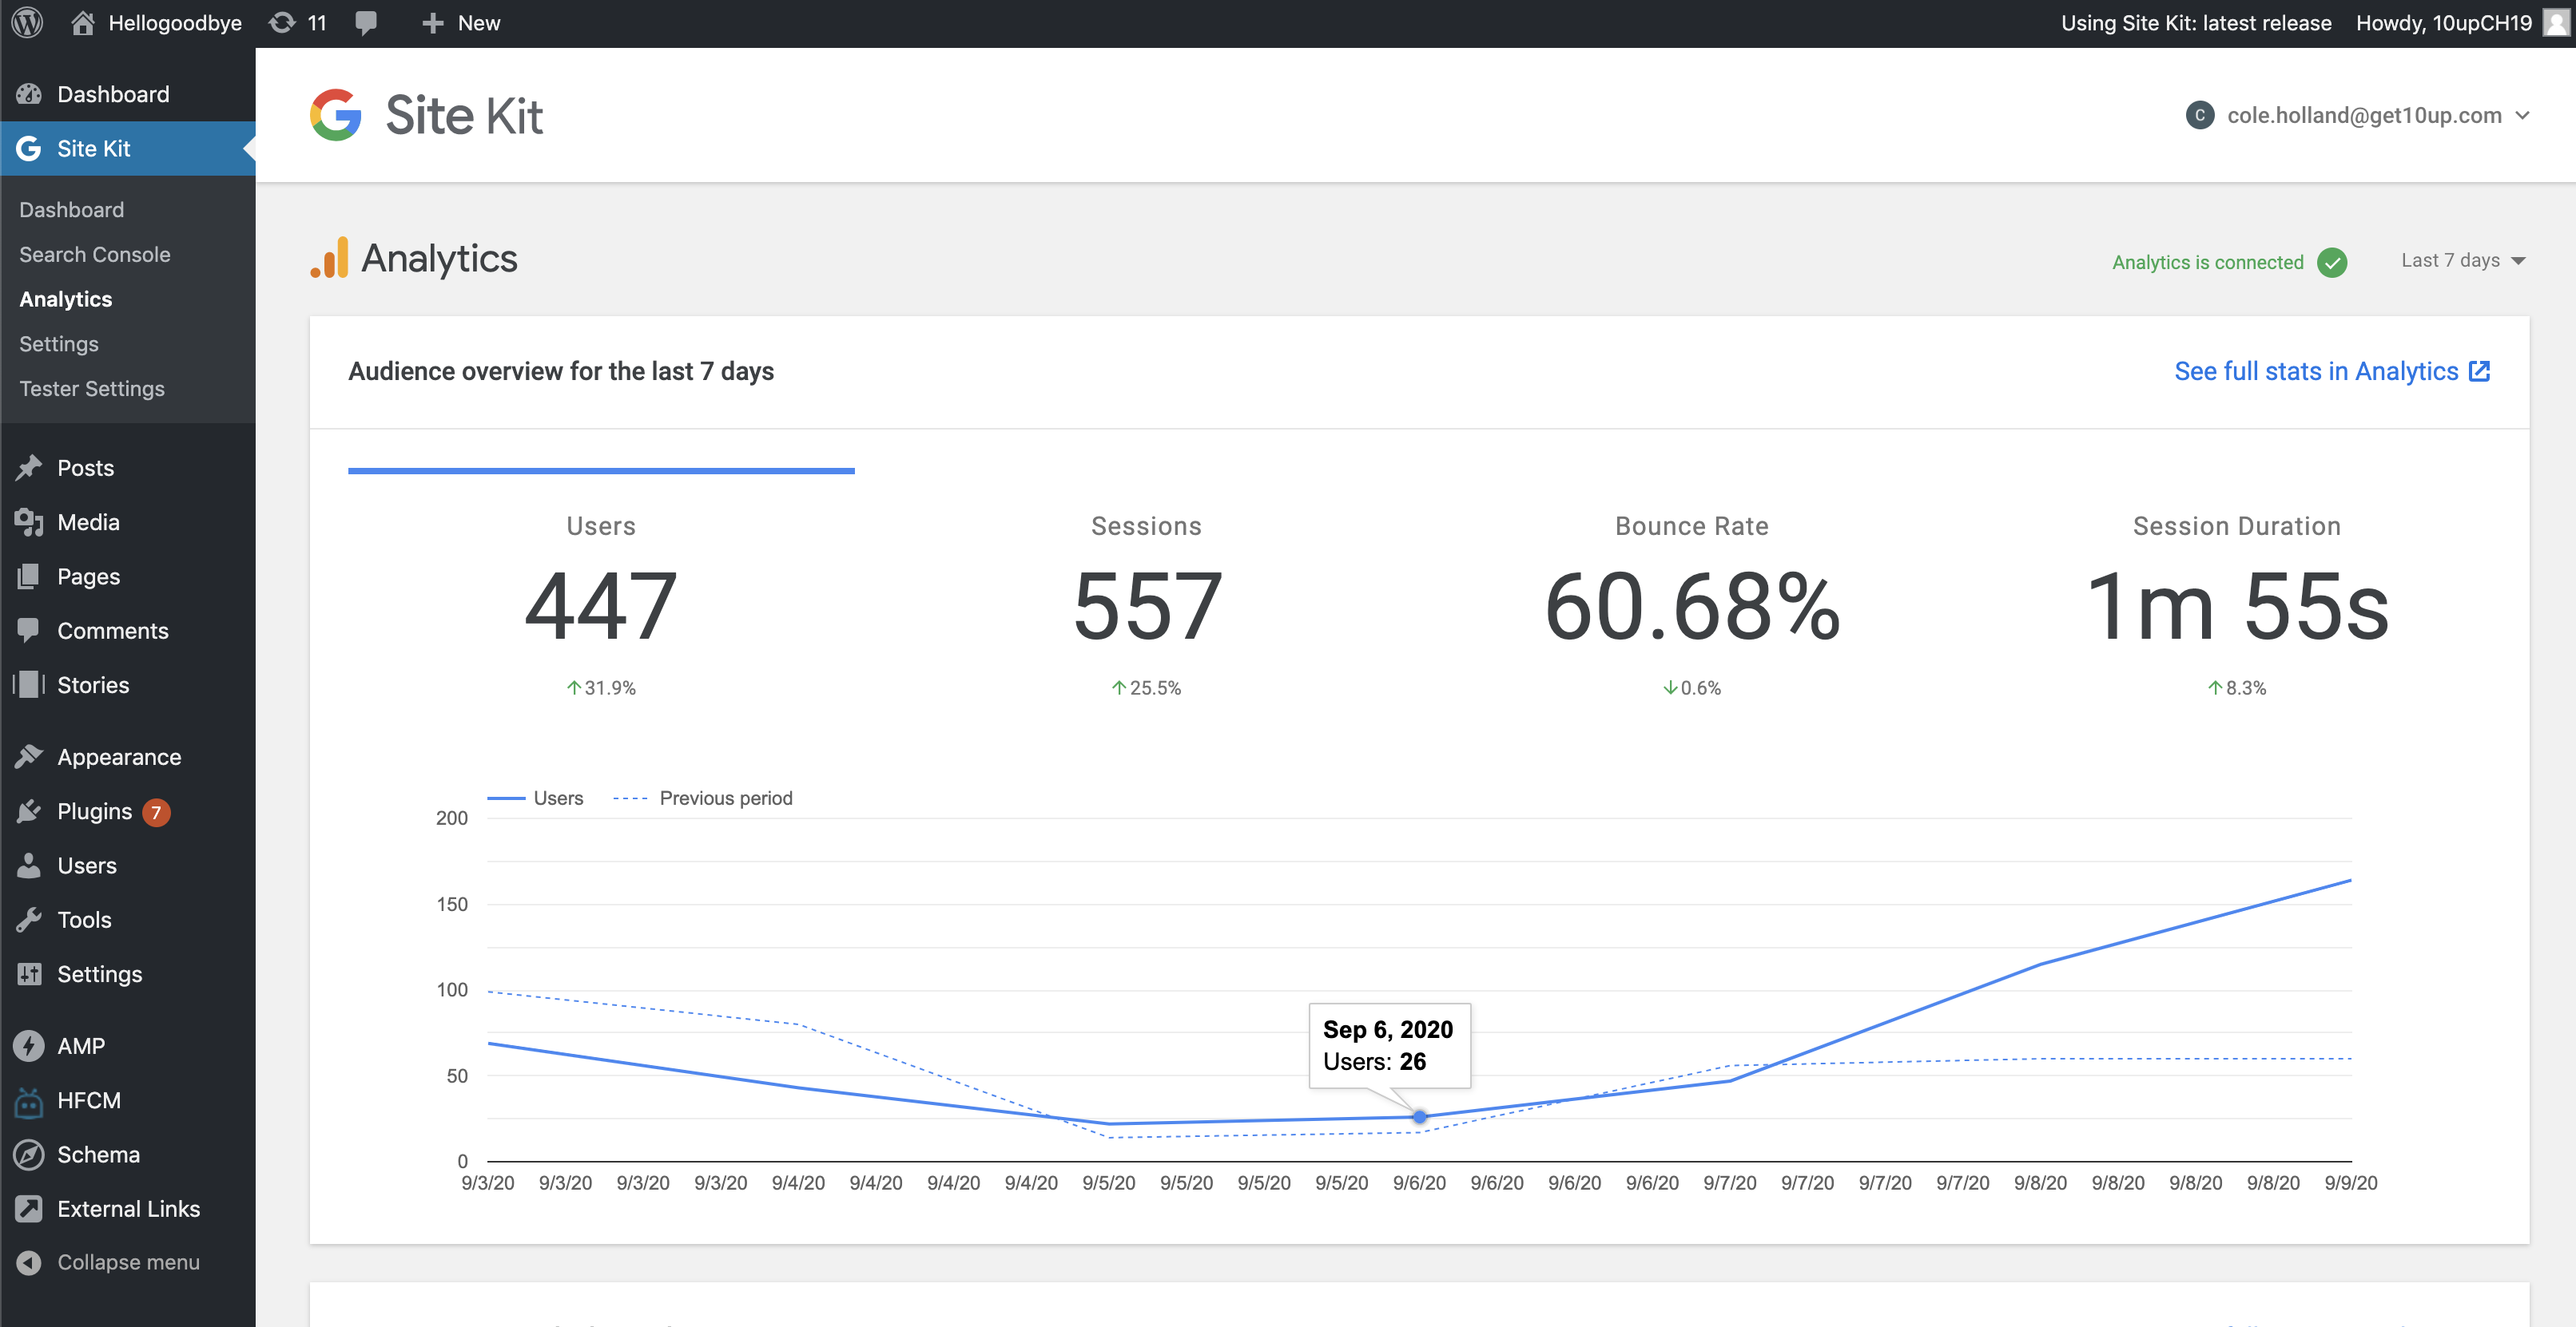Click the Previous period legend entry
Screen dimensions: 2576x1327
703,798
